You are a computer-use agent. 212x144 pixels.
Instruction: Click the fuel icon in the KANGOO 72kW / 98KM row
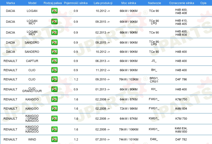[54, 108]
